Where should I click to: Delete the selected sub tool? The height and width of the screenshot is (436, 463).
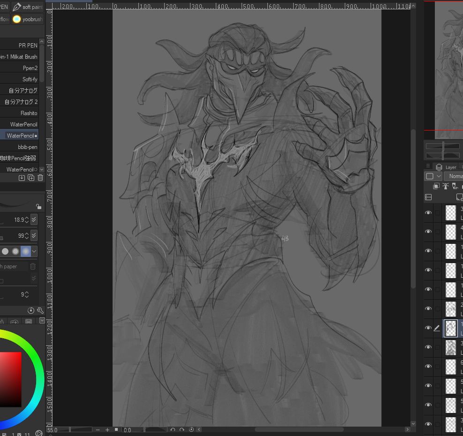click(x=40, y=178)
